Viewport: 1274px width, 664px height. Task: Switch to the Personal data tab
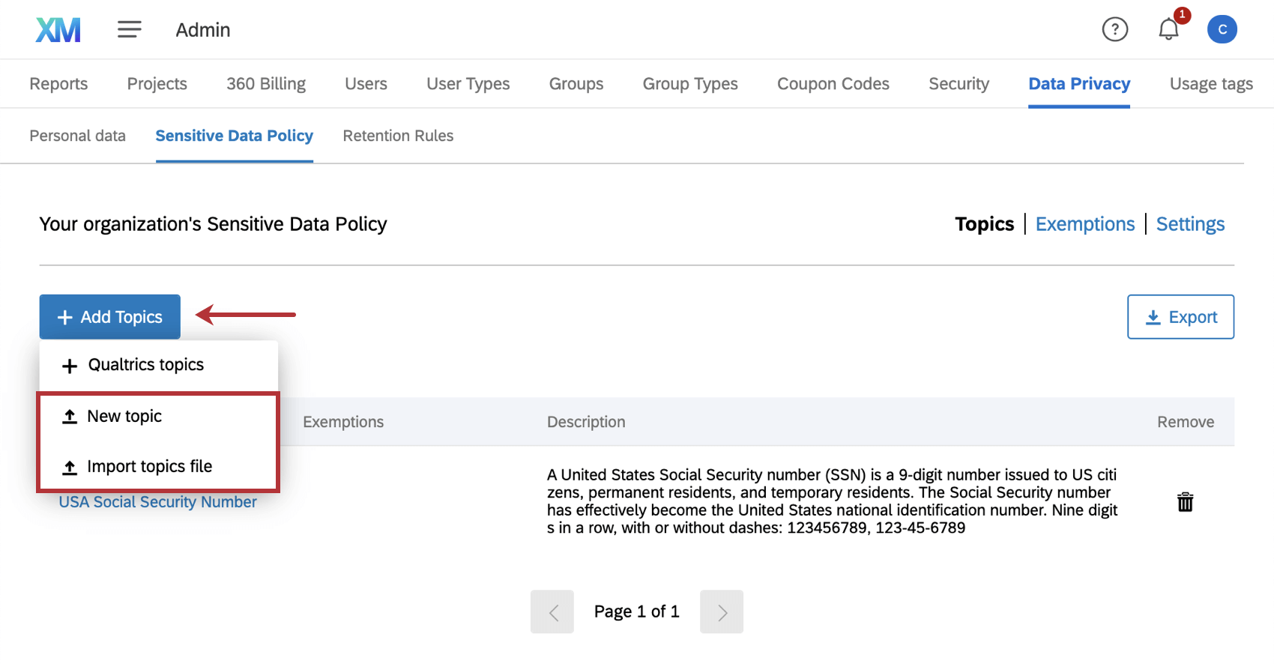point(77,136)
